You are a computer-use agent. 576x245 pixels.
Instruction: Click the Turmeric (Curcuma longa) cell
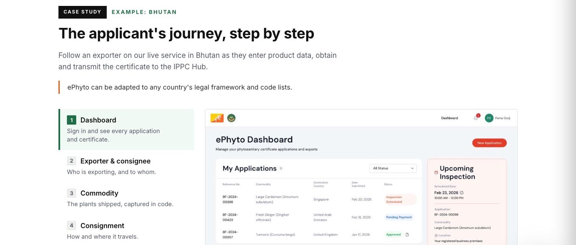[275, 234]
